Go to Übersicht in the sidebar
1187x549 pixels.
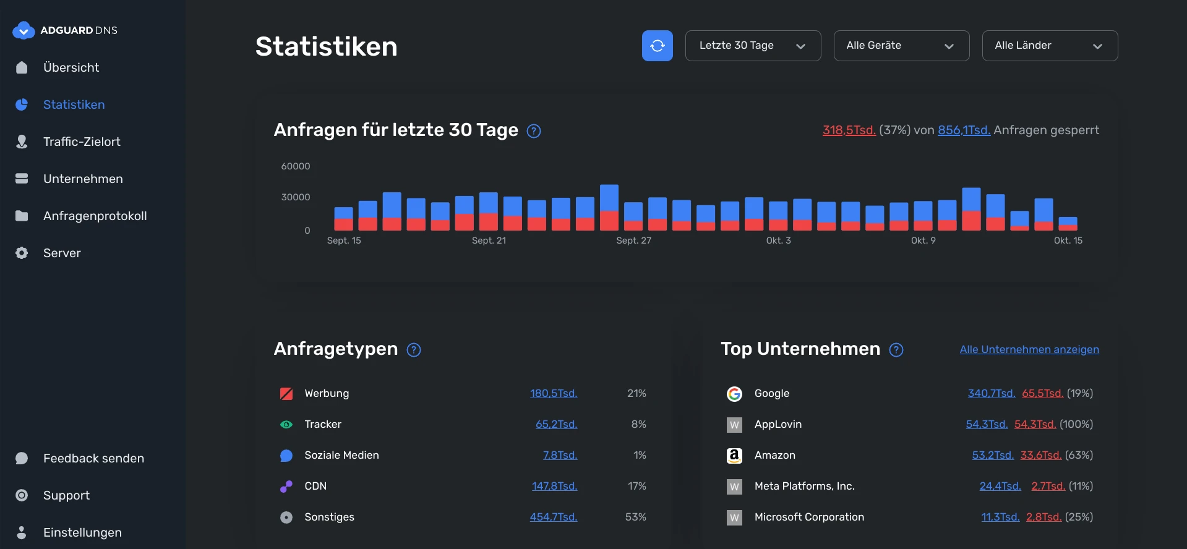[x=71, y=67]
